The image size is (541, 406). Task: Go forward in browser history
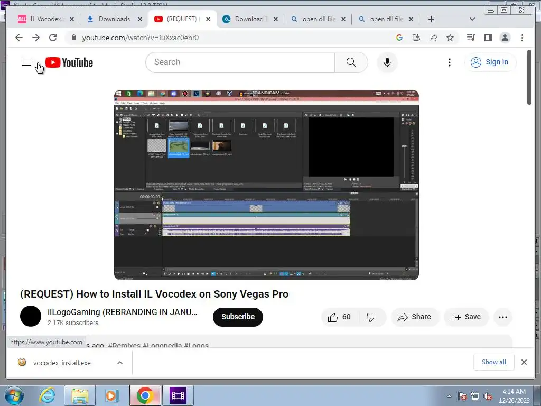36,38
